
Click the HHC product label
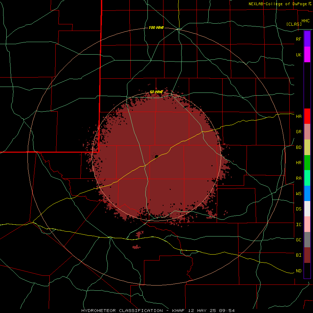tap(305, 21)
